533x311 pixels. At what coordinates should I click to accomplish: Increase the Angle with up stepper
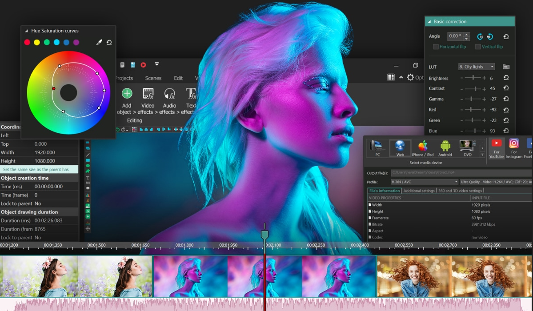tap(467, 34)
